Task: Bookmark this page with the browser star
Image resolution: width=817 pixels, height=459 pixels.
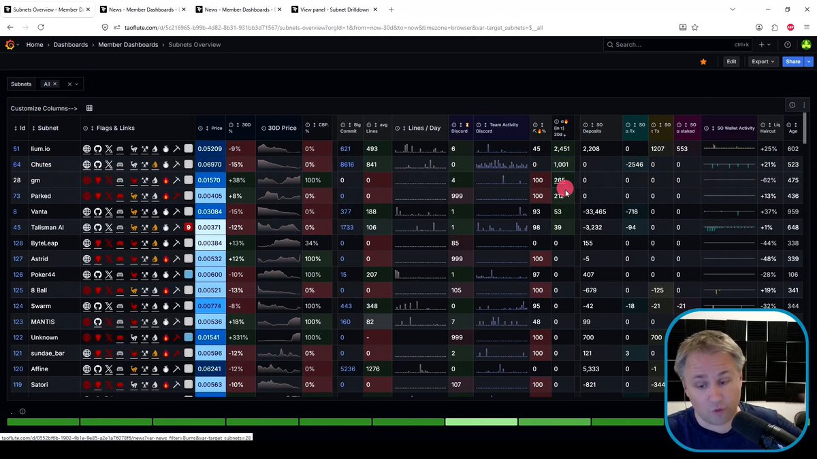Action: tap(695, 27)
